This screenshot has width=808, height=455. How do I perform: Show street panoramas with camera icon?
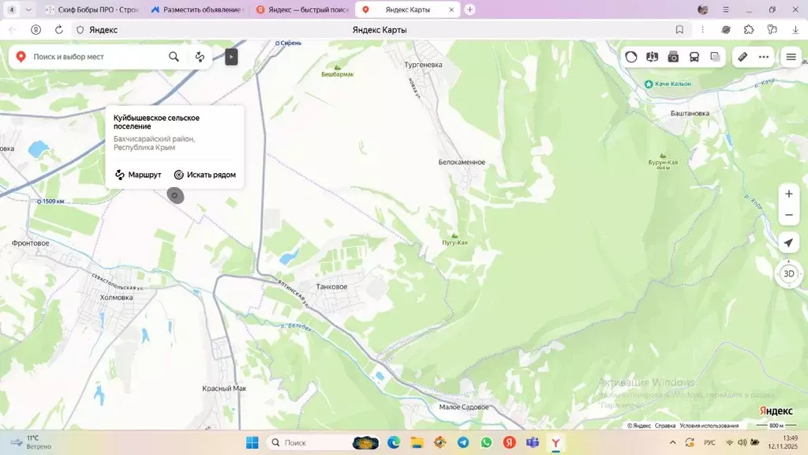673,57
